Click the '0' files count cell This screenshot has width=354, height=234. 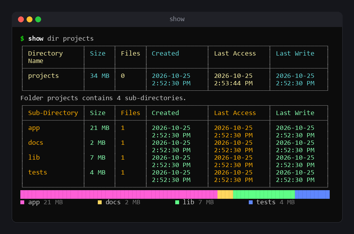[x=122, y=76]
